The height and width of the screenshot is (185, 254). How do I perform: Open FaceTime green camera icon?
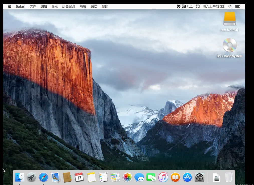(x=151, y=177)
